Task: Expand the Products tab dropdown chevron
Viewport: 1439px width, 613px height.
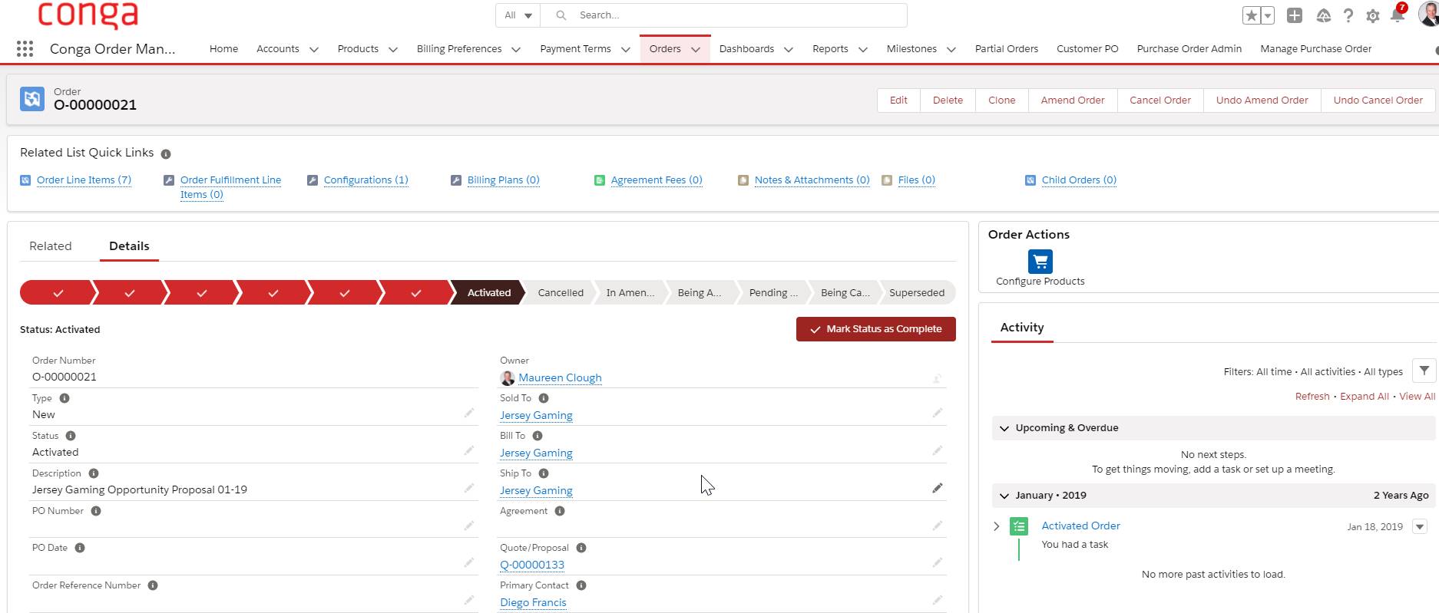Action: 393,49
